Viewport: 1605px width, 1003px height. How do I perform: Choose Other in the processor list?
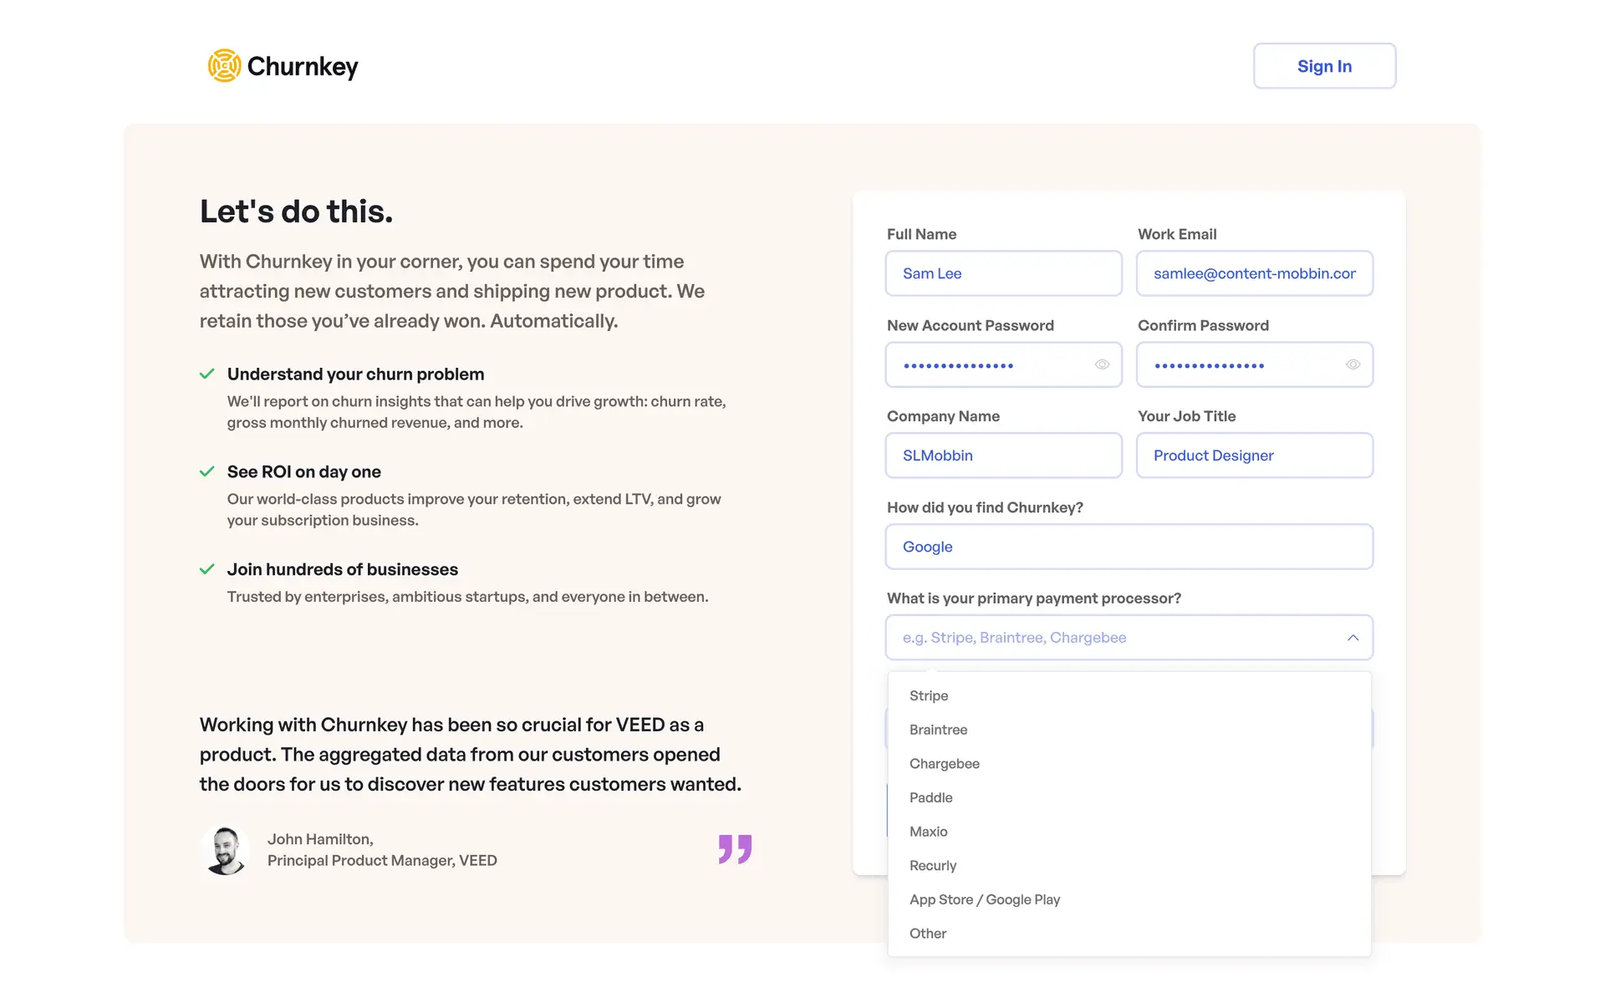click(x=927, y=934)
